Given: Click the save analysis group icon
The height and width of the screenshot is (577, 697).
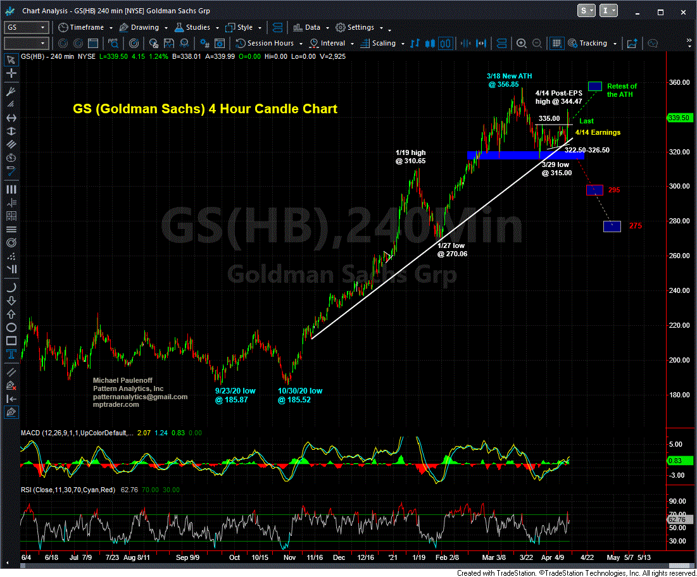Looking at the screenshot, I should pos(169,44).
